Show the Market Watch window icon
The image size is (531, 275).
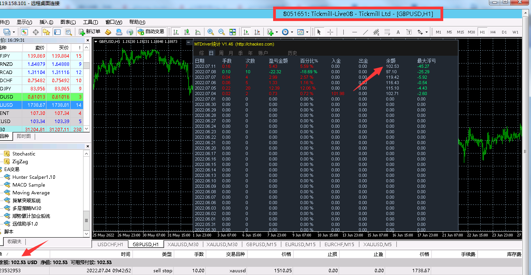(x=25, y=32)
